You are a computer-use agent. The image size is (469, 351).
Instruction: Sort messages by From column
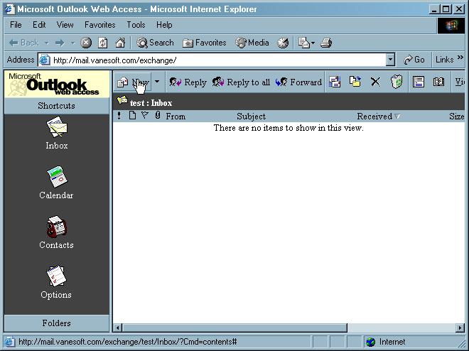(x=176, y=117)
